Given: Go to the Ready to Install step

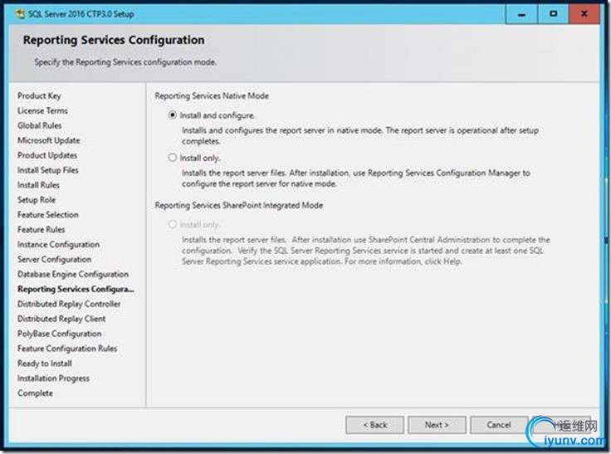Looking at the screenshot, I should point(45,364).
